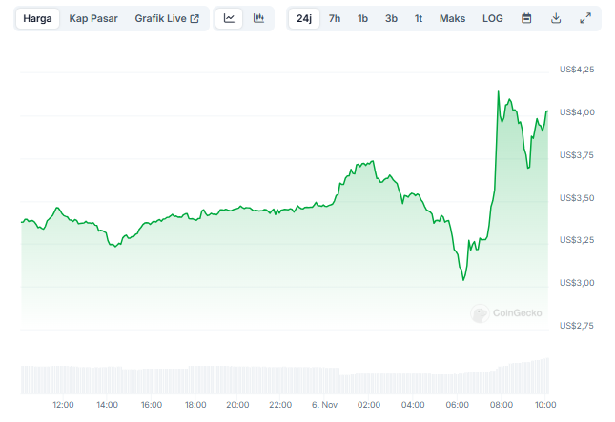
Task: Choose the 1t time range
Action: pyautogui.click(x=419, y=18)
